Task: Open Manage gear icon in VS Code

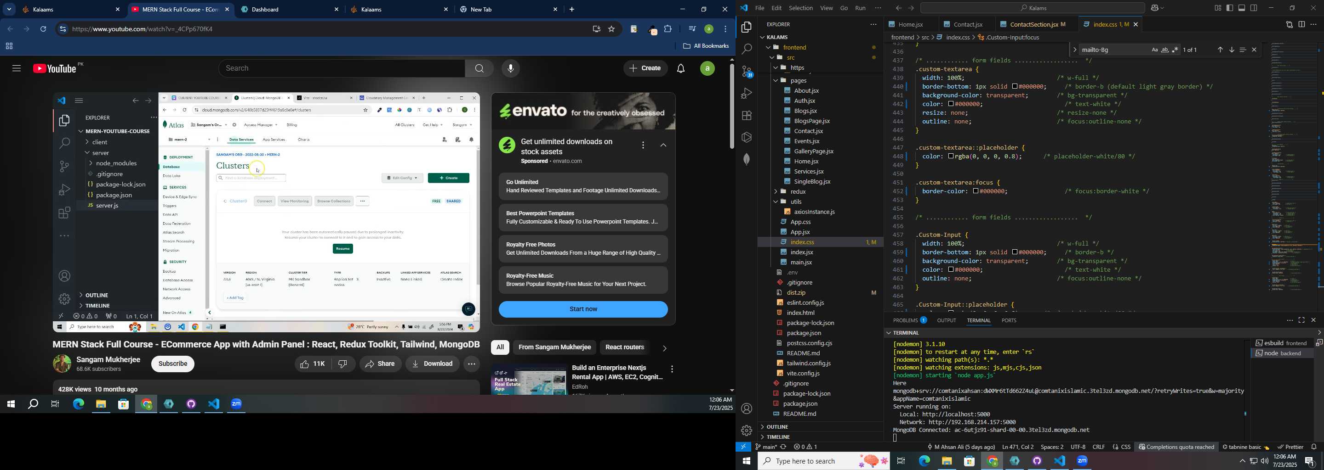Action: [x=746, y=431]
